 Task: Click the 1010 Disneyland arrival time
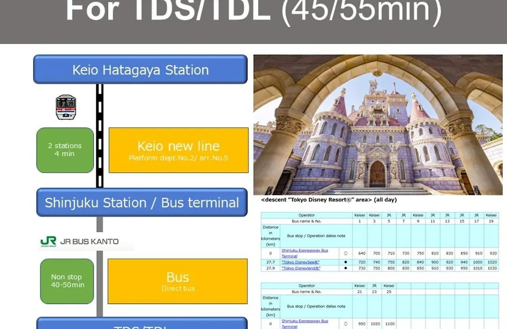pyautogui.click(x=477, y=268)
